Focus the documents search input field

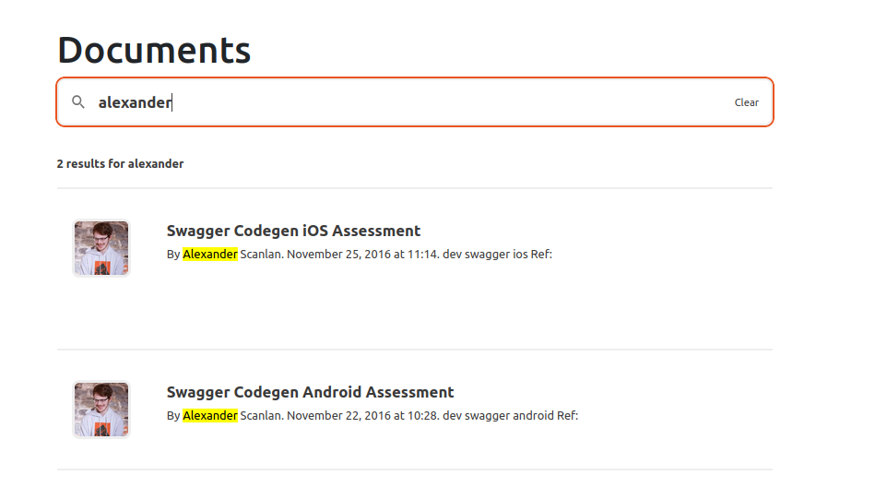coord(406,102)
